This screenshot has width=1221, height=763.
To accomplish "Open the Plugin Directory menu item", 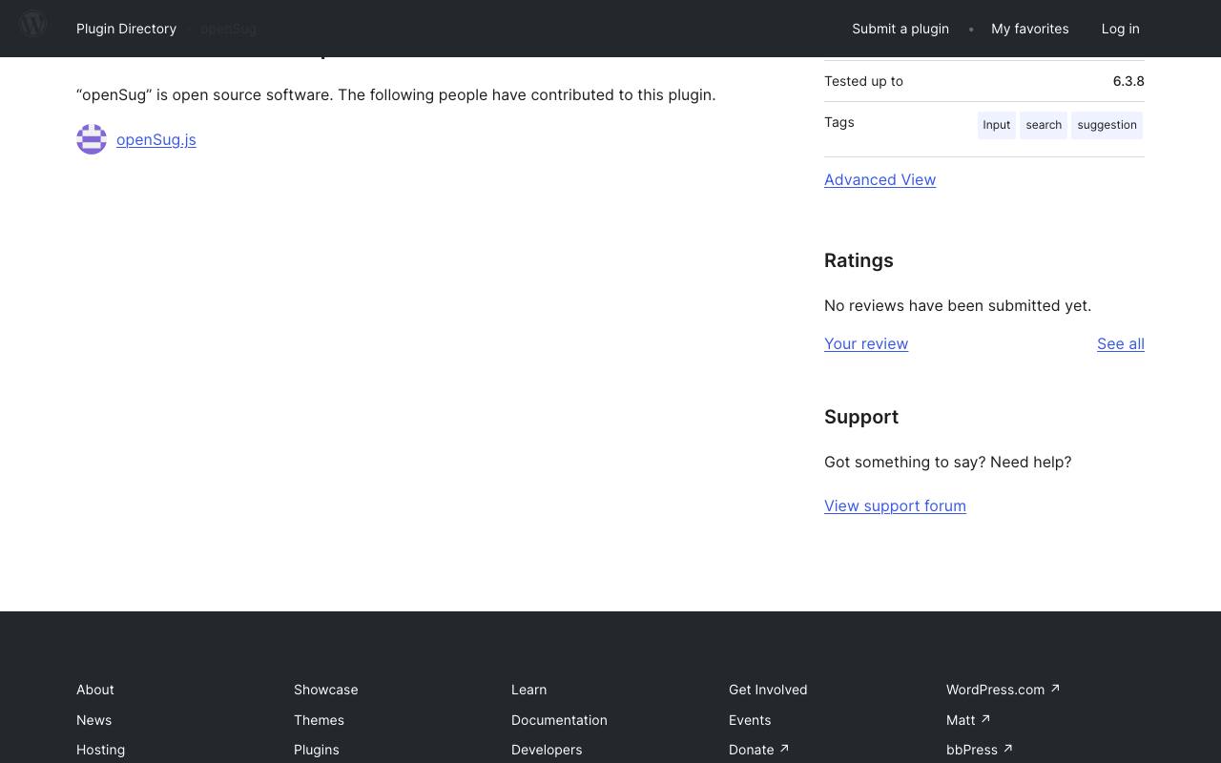I will [x=126, y=29].
